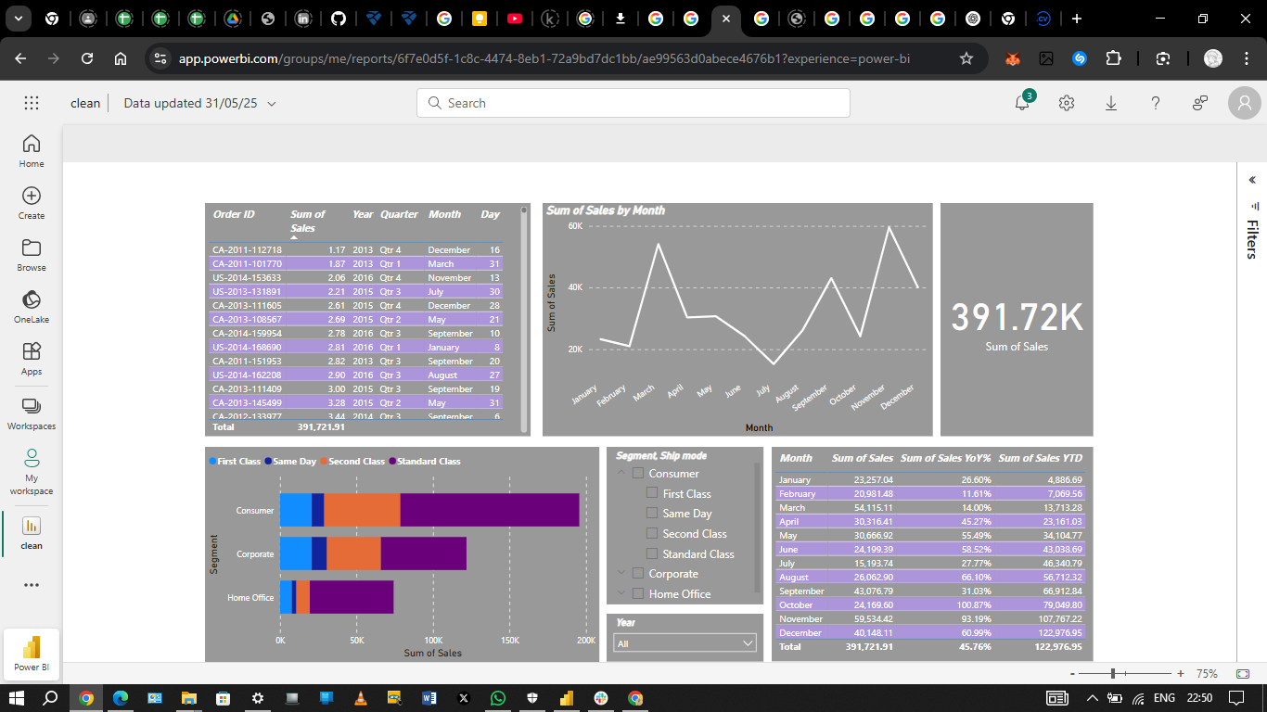Image resolution: width=1267 pixels, height=712 pixels.
Task: Open Browse in the left sidebar
Action: (32, 255)
